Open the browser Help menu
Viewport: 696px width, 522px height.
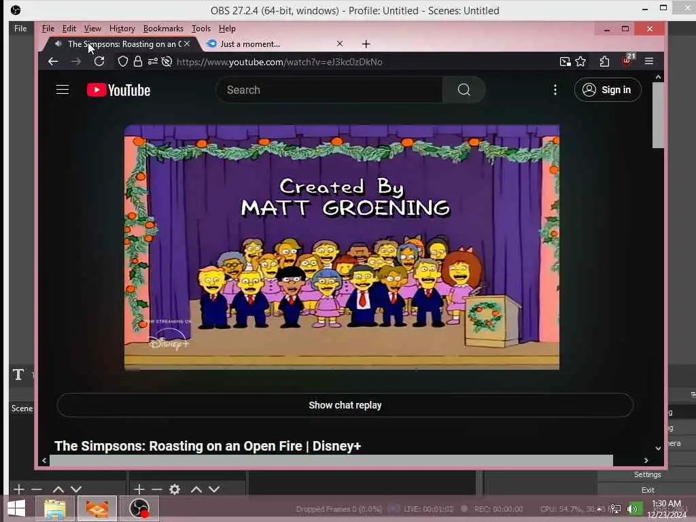(x=227, y=29)
